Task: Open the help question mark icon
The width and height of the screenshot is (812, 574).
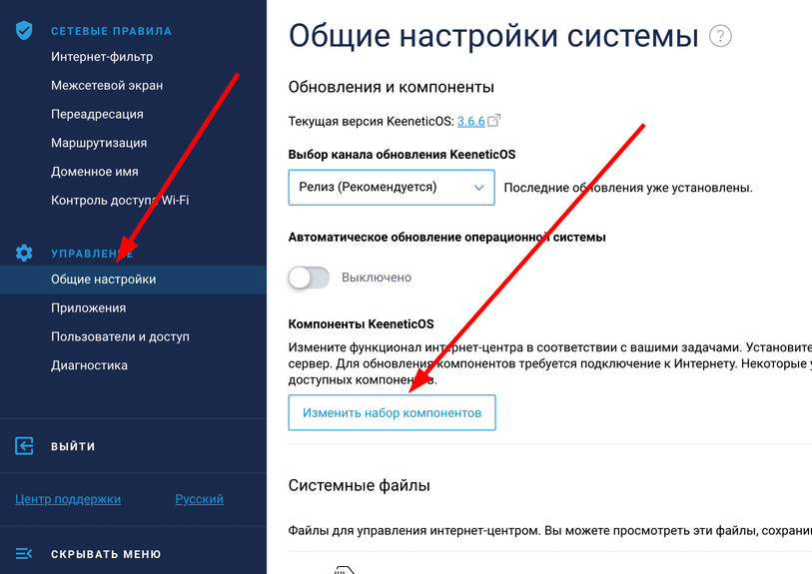Action: point(720,37)
